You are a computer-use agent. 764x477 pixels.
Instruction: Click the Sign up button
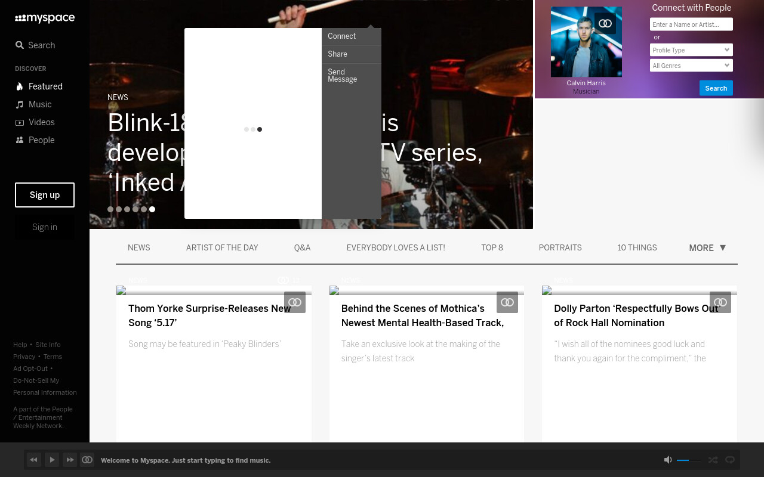tap(45, 195)
